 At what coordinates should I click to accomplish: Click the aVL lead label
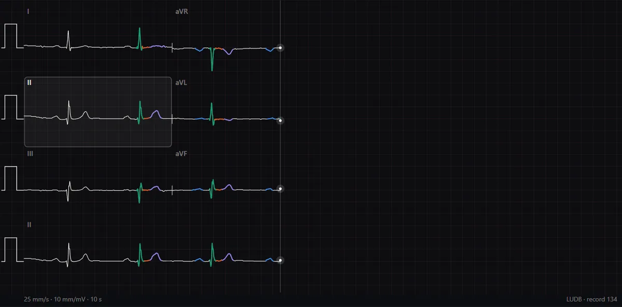tap(181, 82)
